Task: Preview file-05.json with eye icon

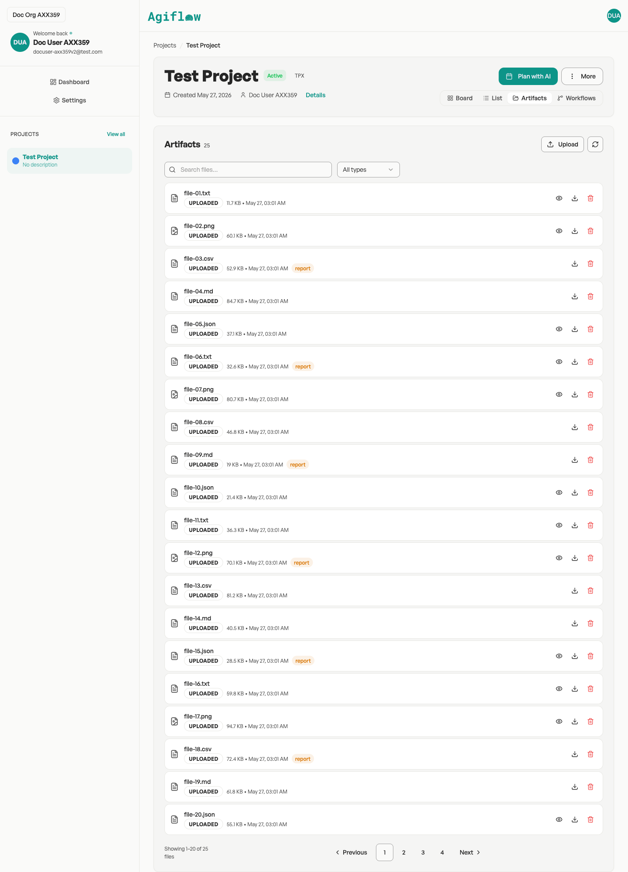Action: coord(559,329)
